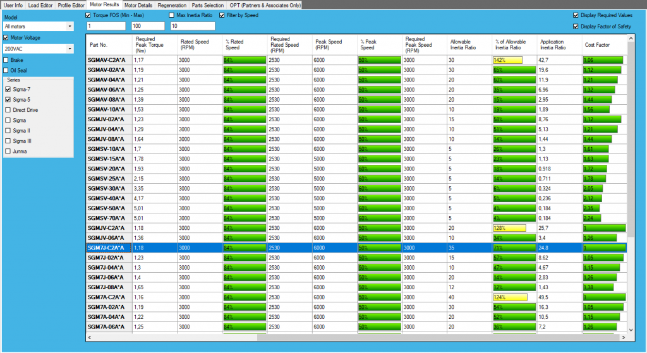Open OPT (Partners & Associates Only) tab
Image resolution: width=647 pixels, height=353 pixels.
coord(265,5)
